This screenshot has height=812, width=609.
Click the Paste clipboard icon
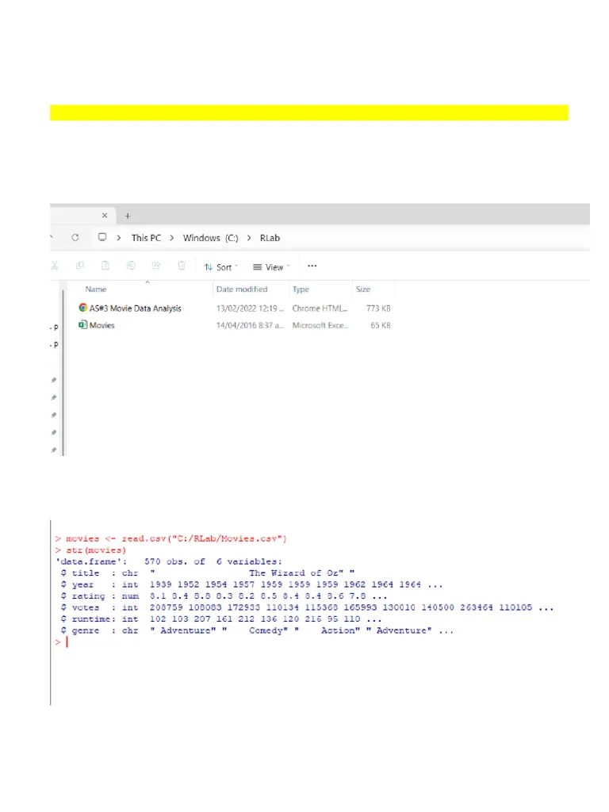click(x=105, y=266)
